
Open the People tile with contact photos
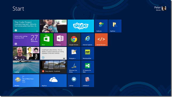pyautogui.click(x=26, y=53)
